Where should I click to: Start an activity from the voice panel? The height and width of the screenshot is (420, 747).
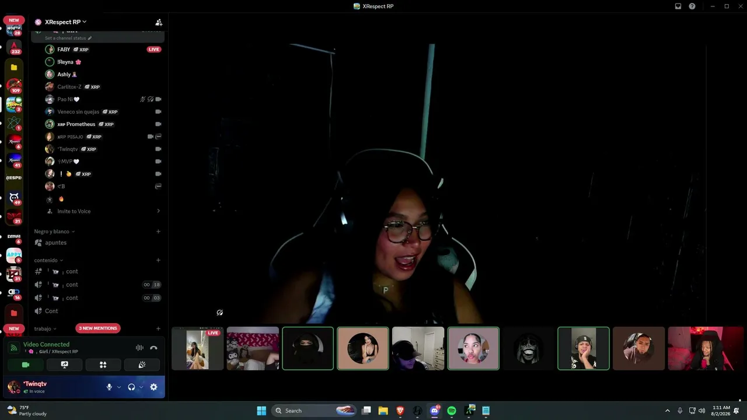click(x=103, y=365)
